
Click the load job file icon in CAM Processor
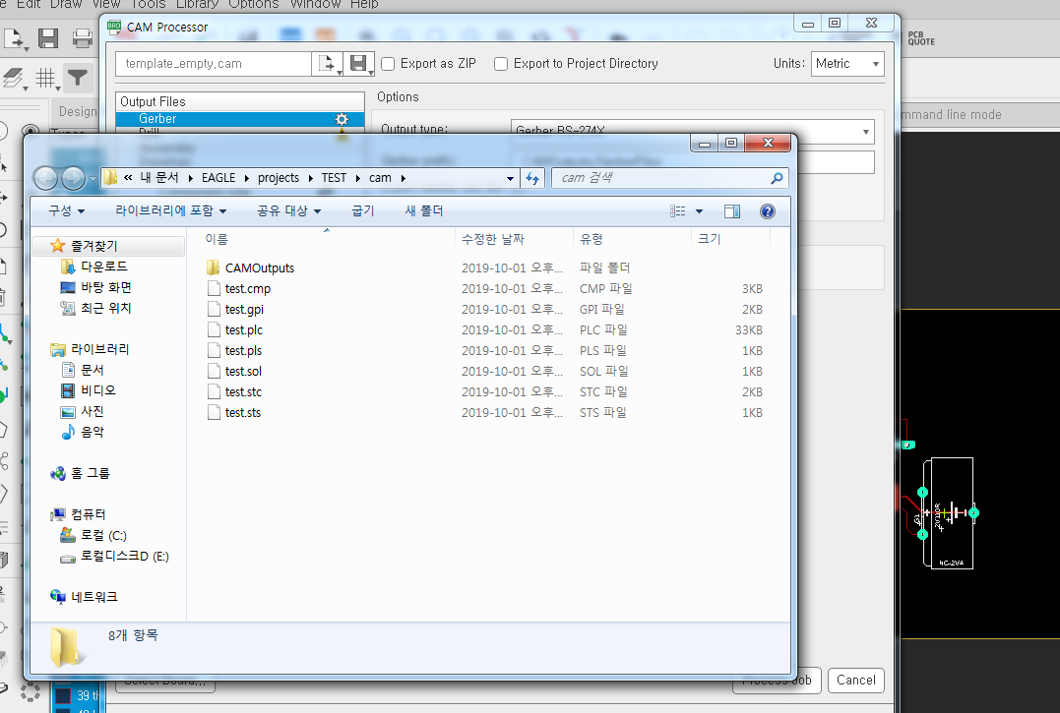[327, 64]
